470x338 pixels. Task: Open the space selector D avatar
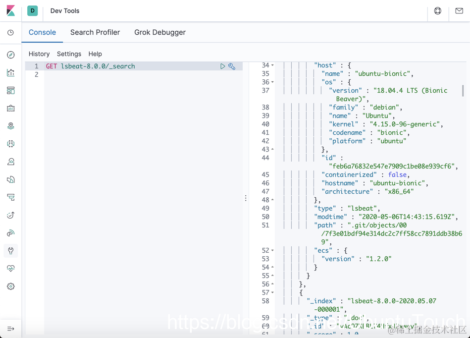tap(32, 10)
